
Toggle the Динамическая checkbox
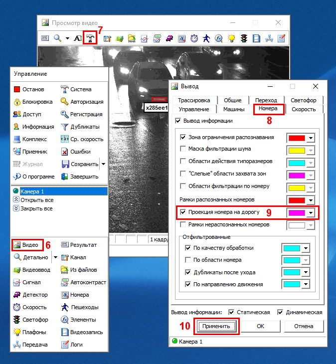pyautogui.click(x=280, y=312)
